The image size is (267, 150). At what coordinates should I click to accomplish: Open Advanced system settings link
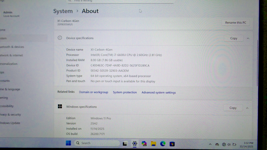159,92
